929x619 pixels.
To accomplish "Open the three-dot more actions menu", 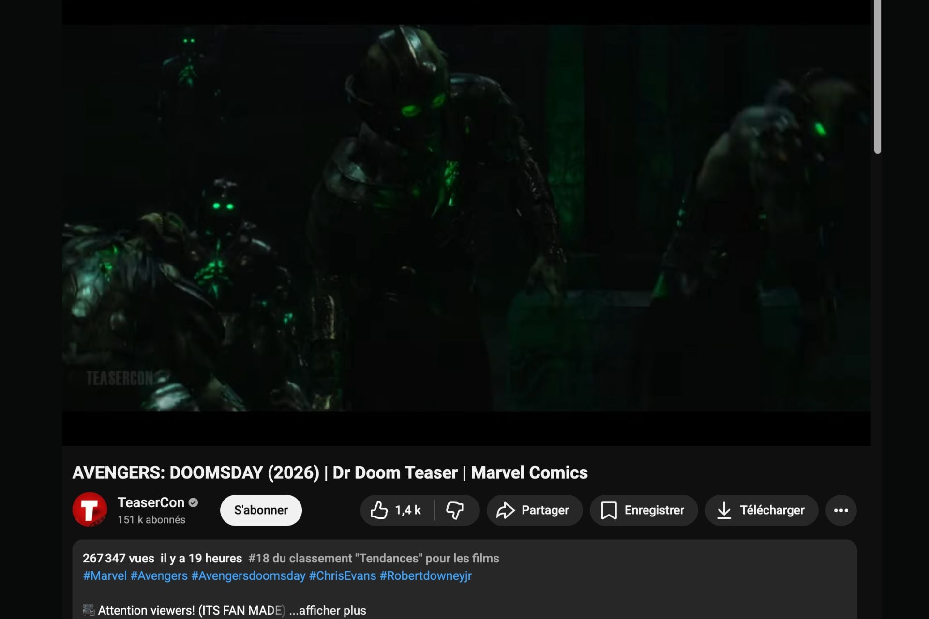I will coord(841,510).
